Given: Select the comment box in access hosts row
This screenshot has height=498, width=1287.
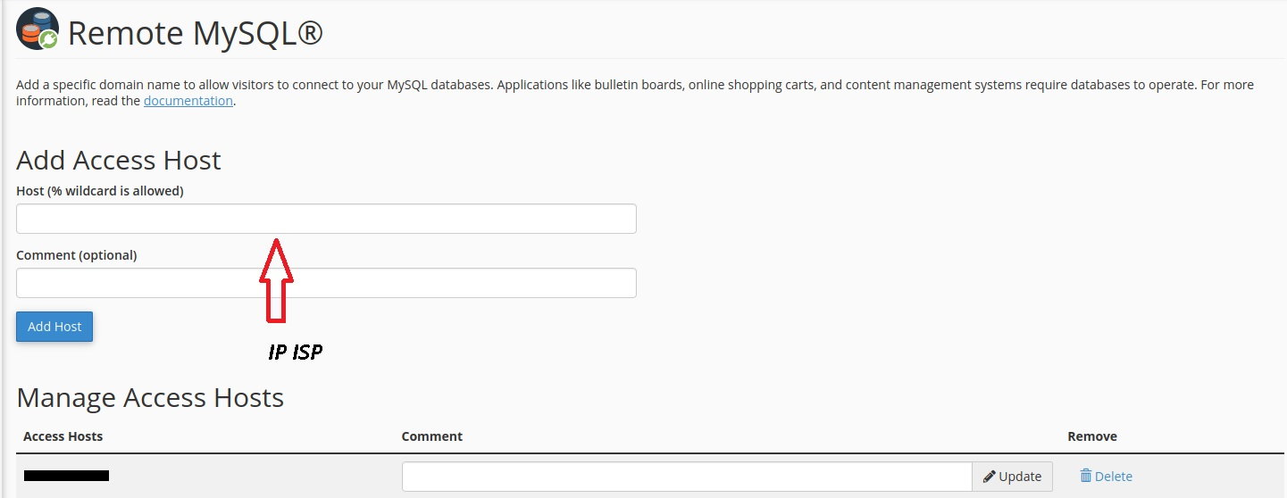Looking at the screenshot, I should pyautogui.click(x=686, y=477).
